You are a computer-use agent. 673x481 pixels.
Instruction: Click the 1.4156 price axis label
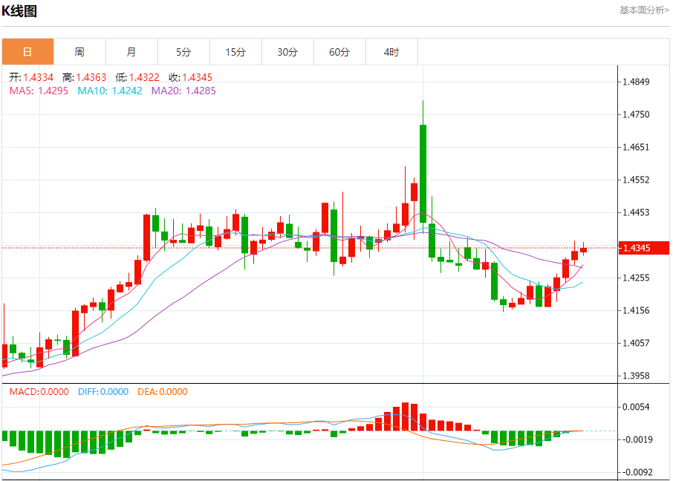[636, 310]
